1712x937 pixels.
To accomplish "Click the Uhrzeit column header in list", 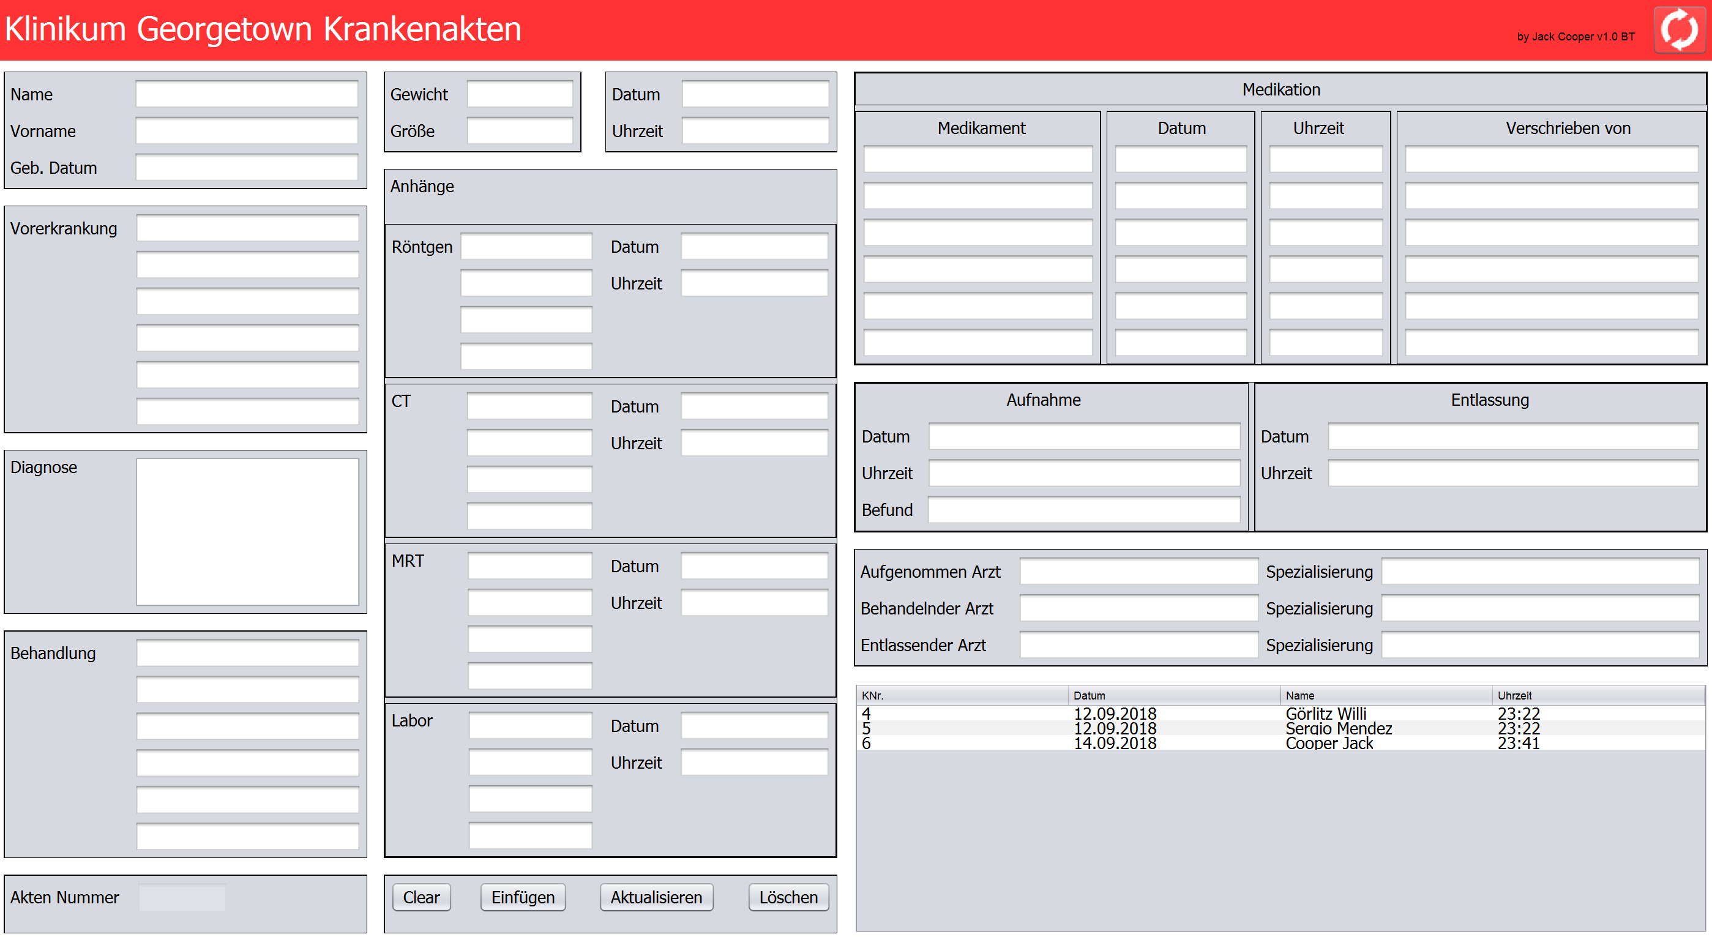I will point(1514,695).
